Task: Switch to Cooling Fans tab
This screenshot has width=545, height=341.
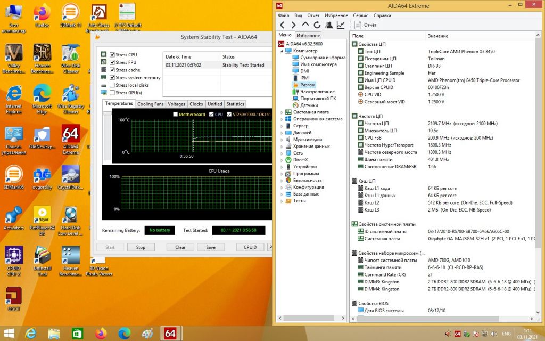Action: point(150,104)
